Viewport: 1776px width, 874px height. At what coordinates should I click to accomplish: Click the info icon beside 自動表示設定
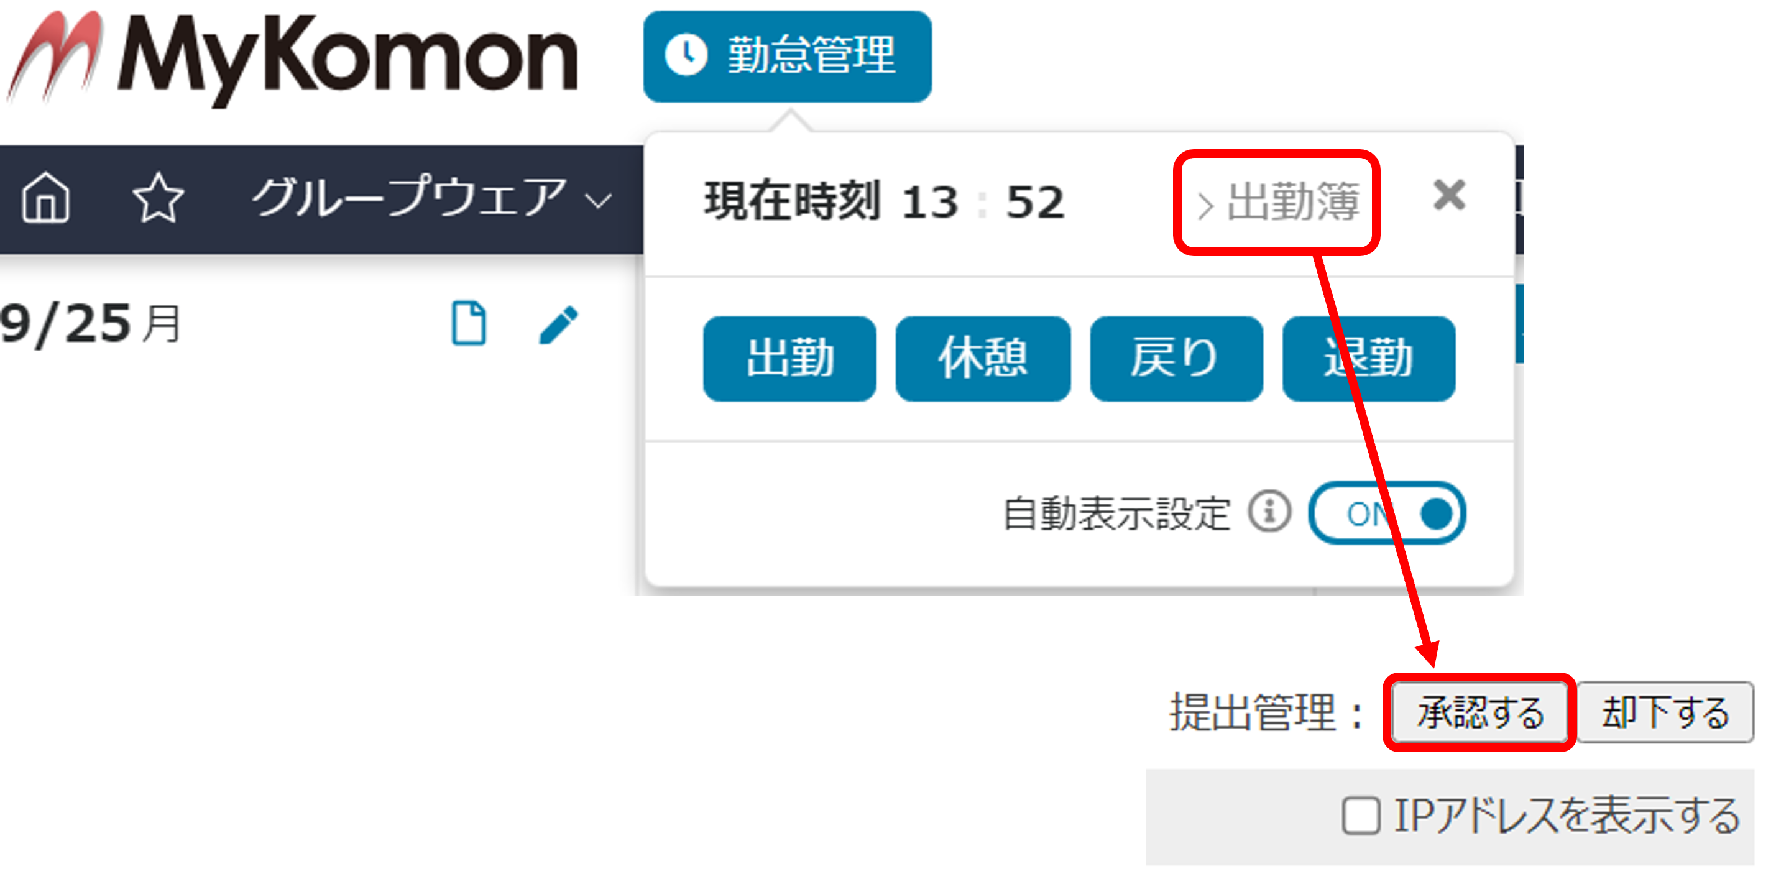1269,512
